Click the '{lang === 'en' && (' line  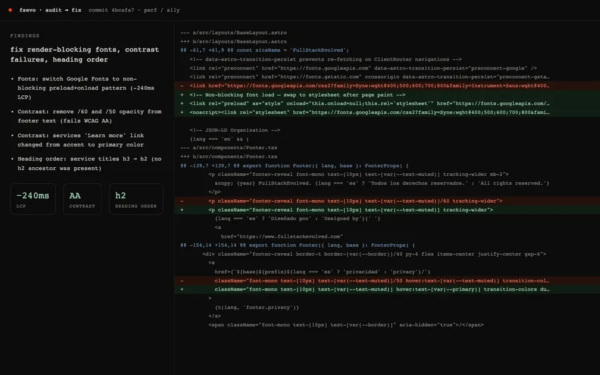point(219,139)
